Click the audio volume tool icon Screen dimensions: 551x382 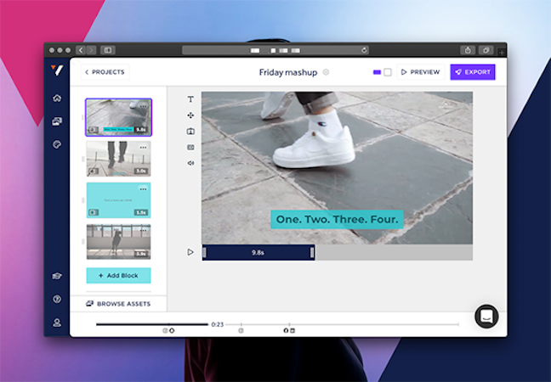[190, 163]
